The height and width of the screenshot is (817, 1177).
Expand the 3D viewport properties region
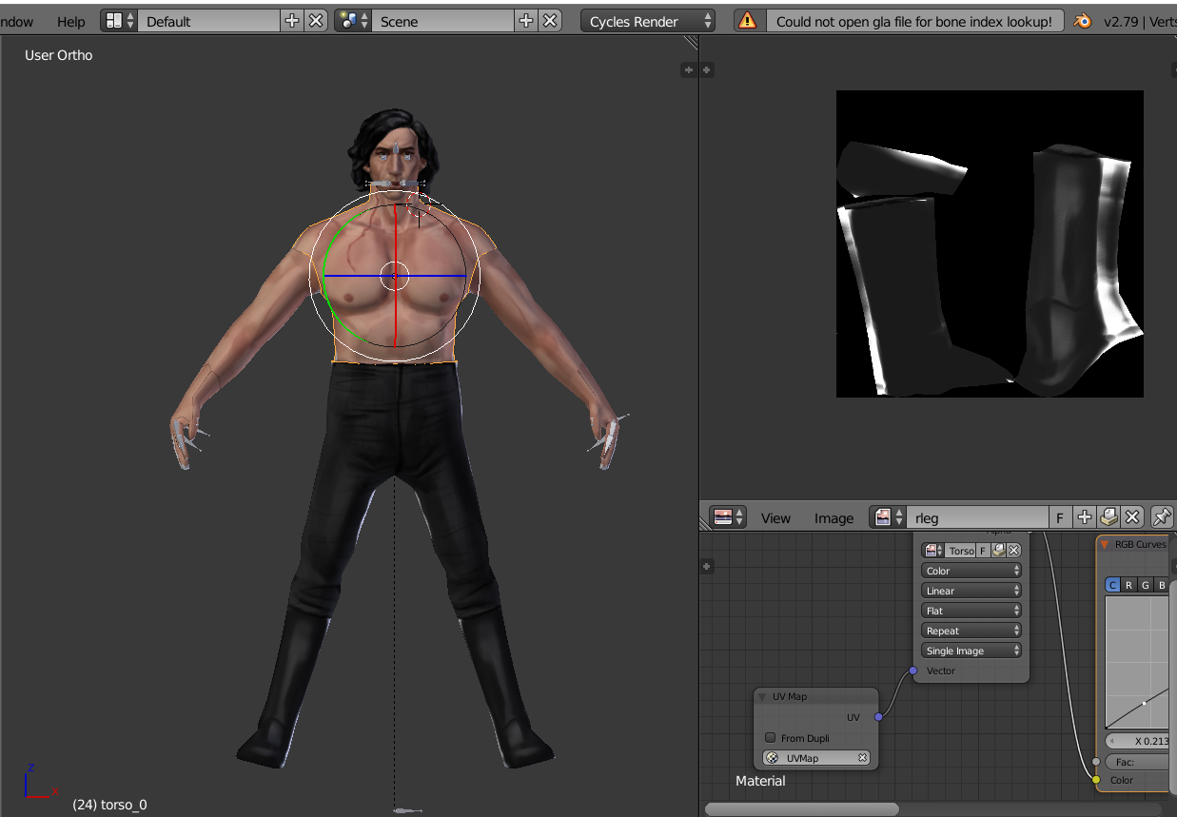point(688,69)
